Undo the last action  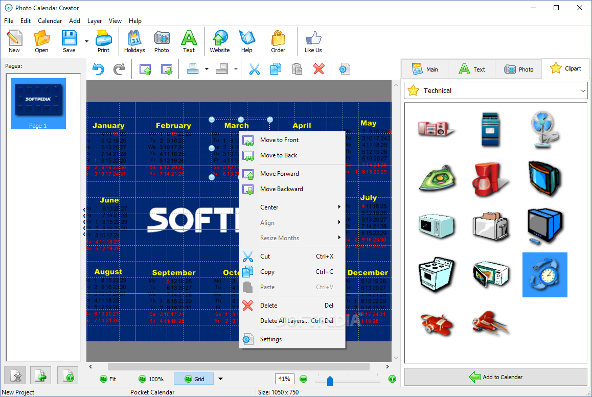(98, 69)
